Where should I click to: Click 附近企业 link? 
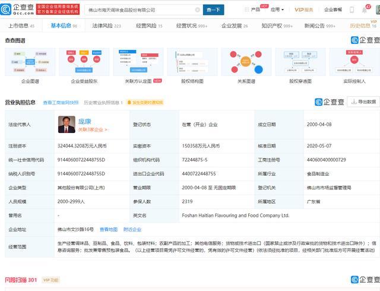pos(132,229)
